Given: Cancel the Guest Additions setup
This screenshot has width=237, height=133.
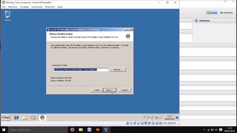Looking at the screenshot, I should 124,90.
